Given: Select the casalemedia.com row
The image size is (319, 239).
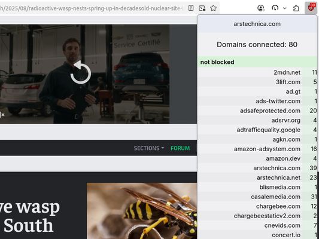Looking at the screenshot, I should pos(257,197).
